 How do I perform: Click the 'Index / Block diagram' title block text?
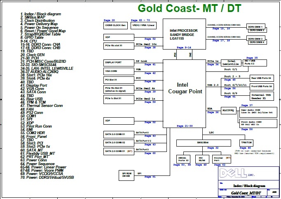click(249, 186)
